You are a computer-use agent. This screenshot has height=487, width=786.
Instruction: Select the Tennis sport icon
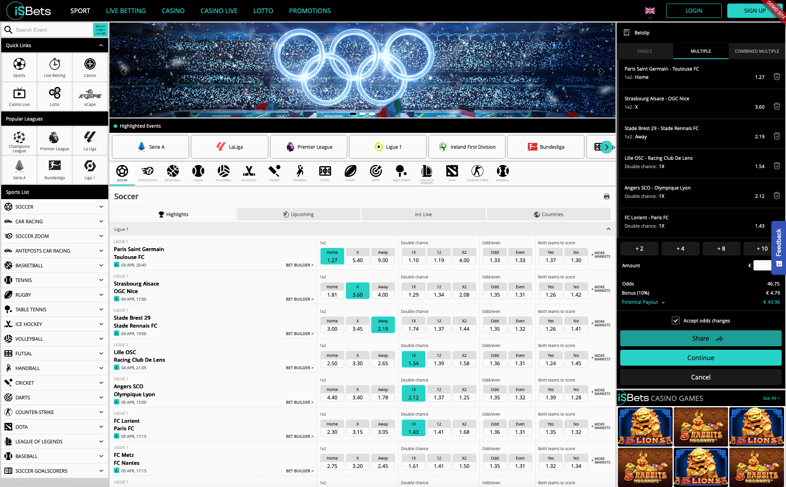point(198,173)
